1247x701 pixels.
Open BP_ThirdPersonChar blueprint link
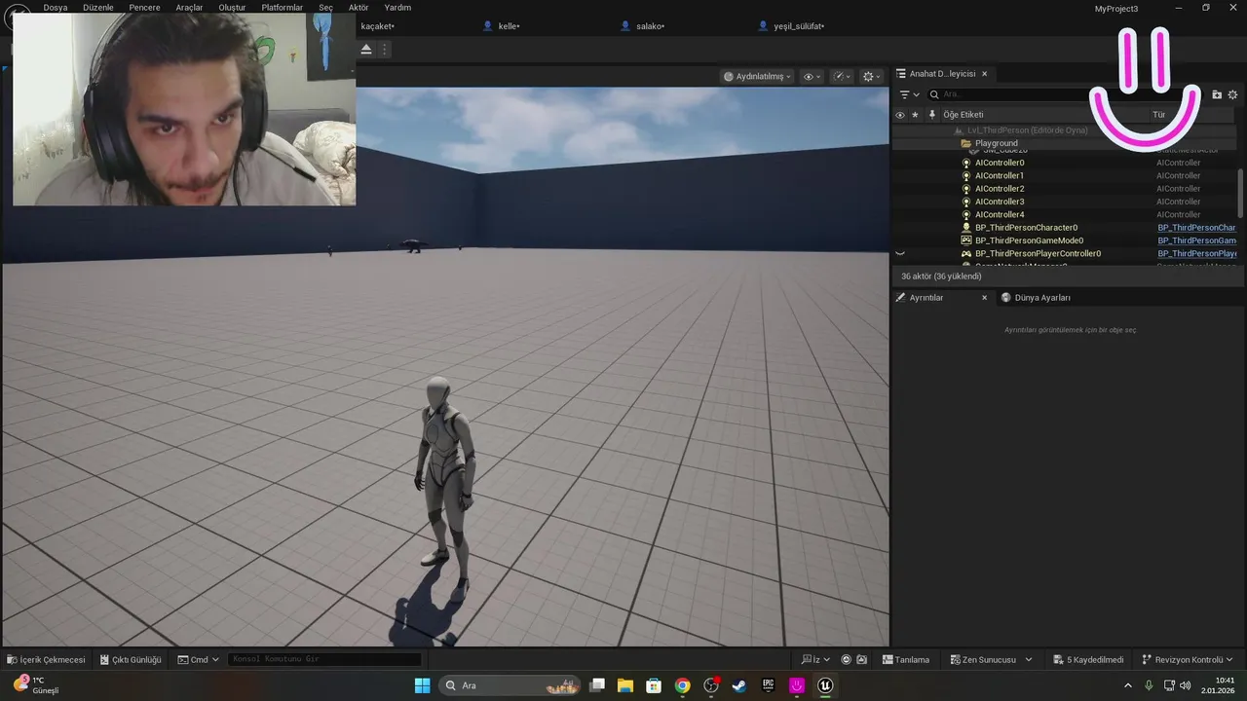[x=1196, y=228]
